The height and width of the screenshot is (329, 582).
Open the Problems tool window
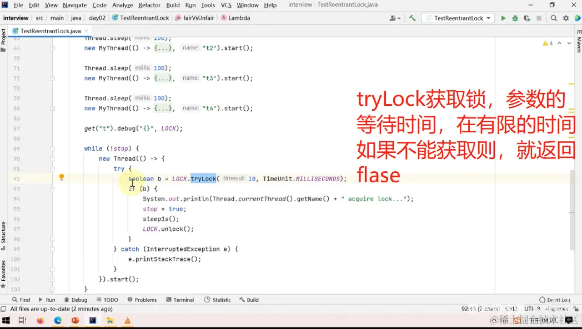(x=142, y=300)
